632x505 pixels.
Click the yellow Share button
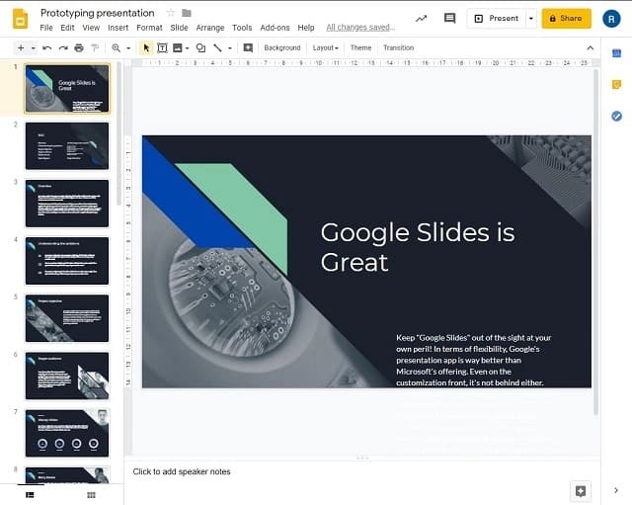pos(566,19)
